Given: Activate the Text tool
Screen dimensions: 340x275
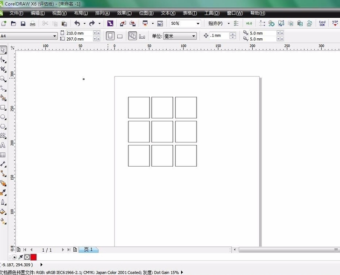Looking at the screenshot, I should point(3,145).
